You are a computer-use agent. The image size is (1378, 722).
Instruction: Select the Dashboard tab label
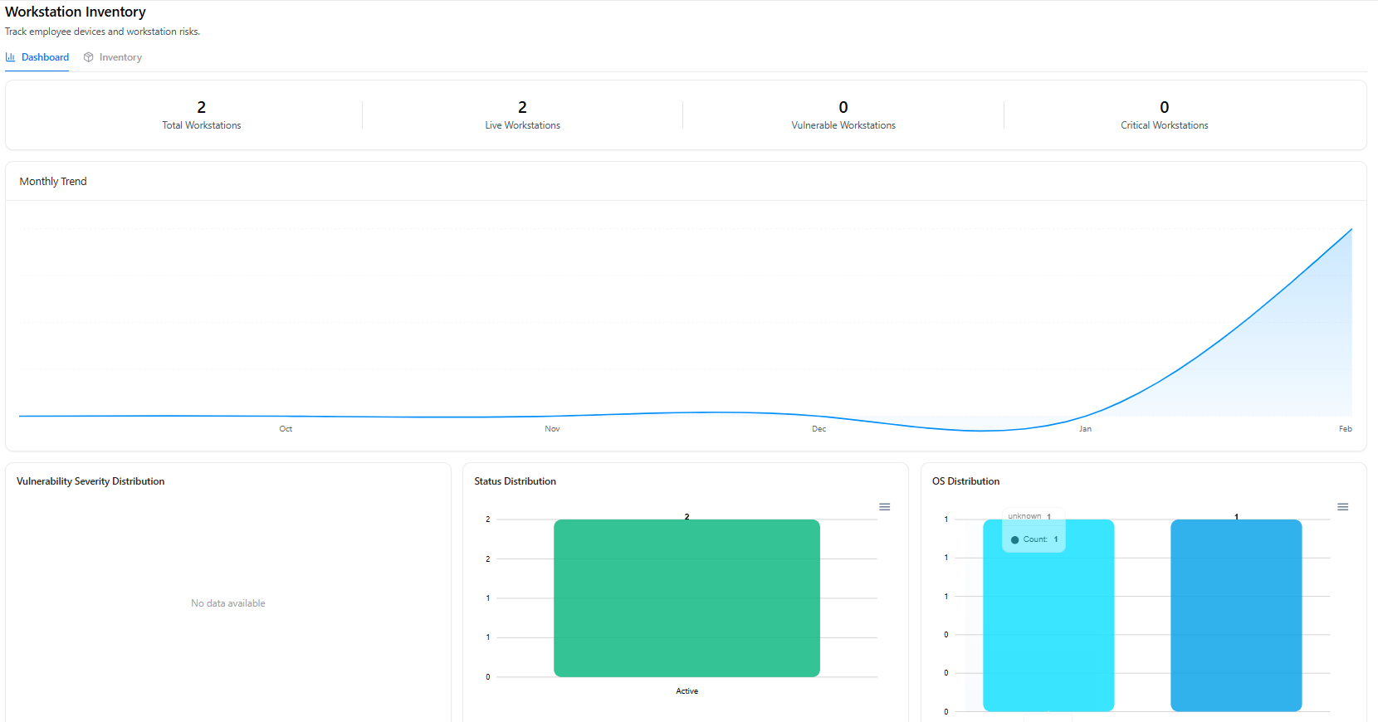point(45,57)
